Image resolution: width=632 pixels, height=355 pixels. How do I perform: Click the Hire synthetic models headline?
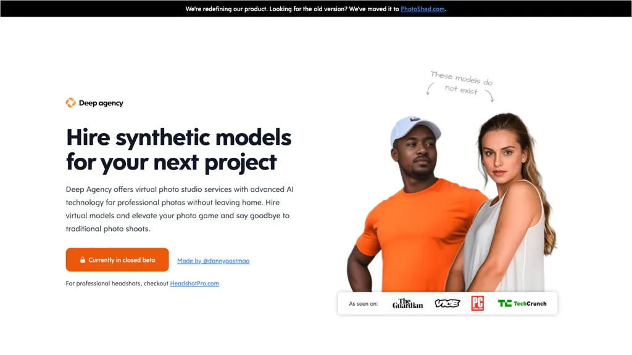point(178,150)
